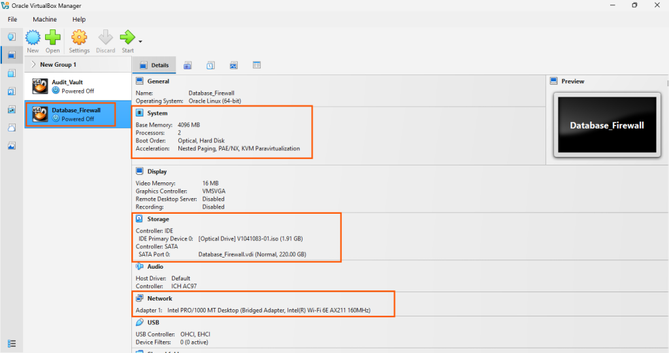Switch to the Logs tab icon

coord(211,65)
